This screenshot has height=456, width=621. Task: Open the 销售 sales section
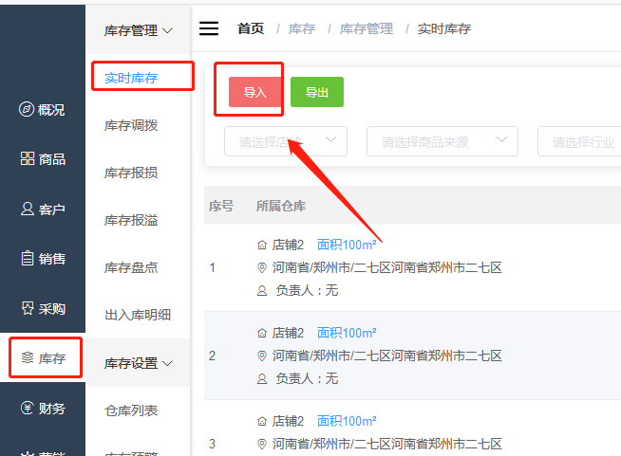[x=43, y=259]
